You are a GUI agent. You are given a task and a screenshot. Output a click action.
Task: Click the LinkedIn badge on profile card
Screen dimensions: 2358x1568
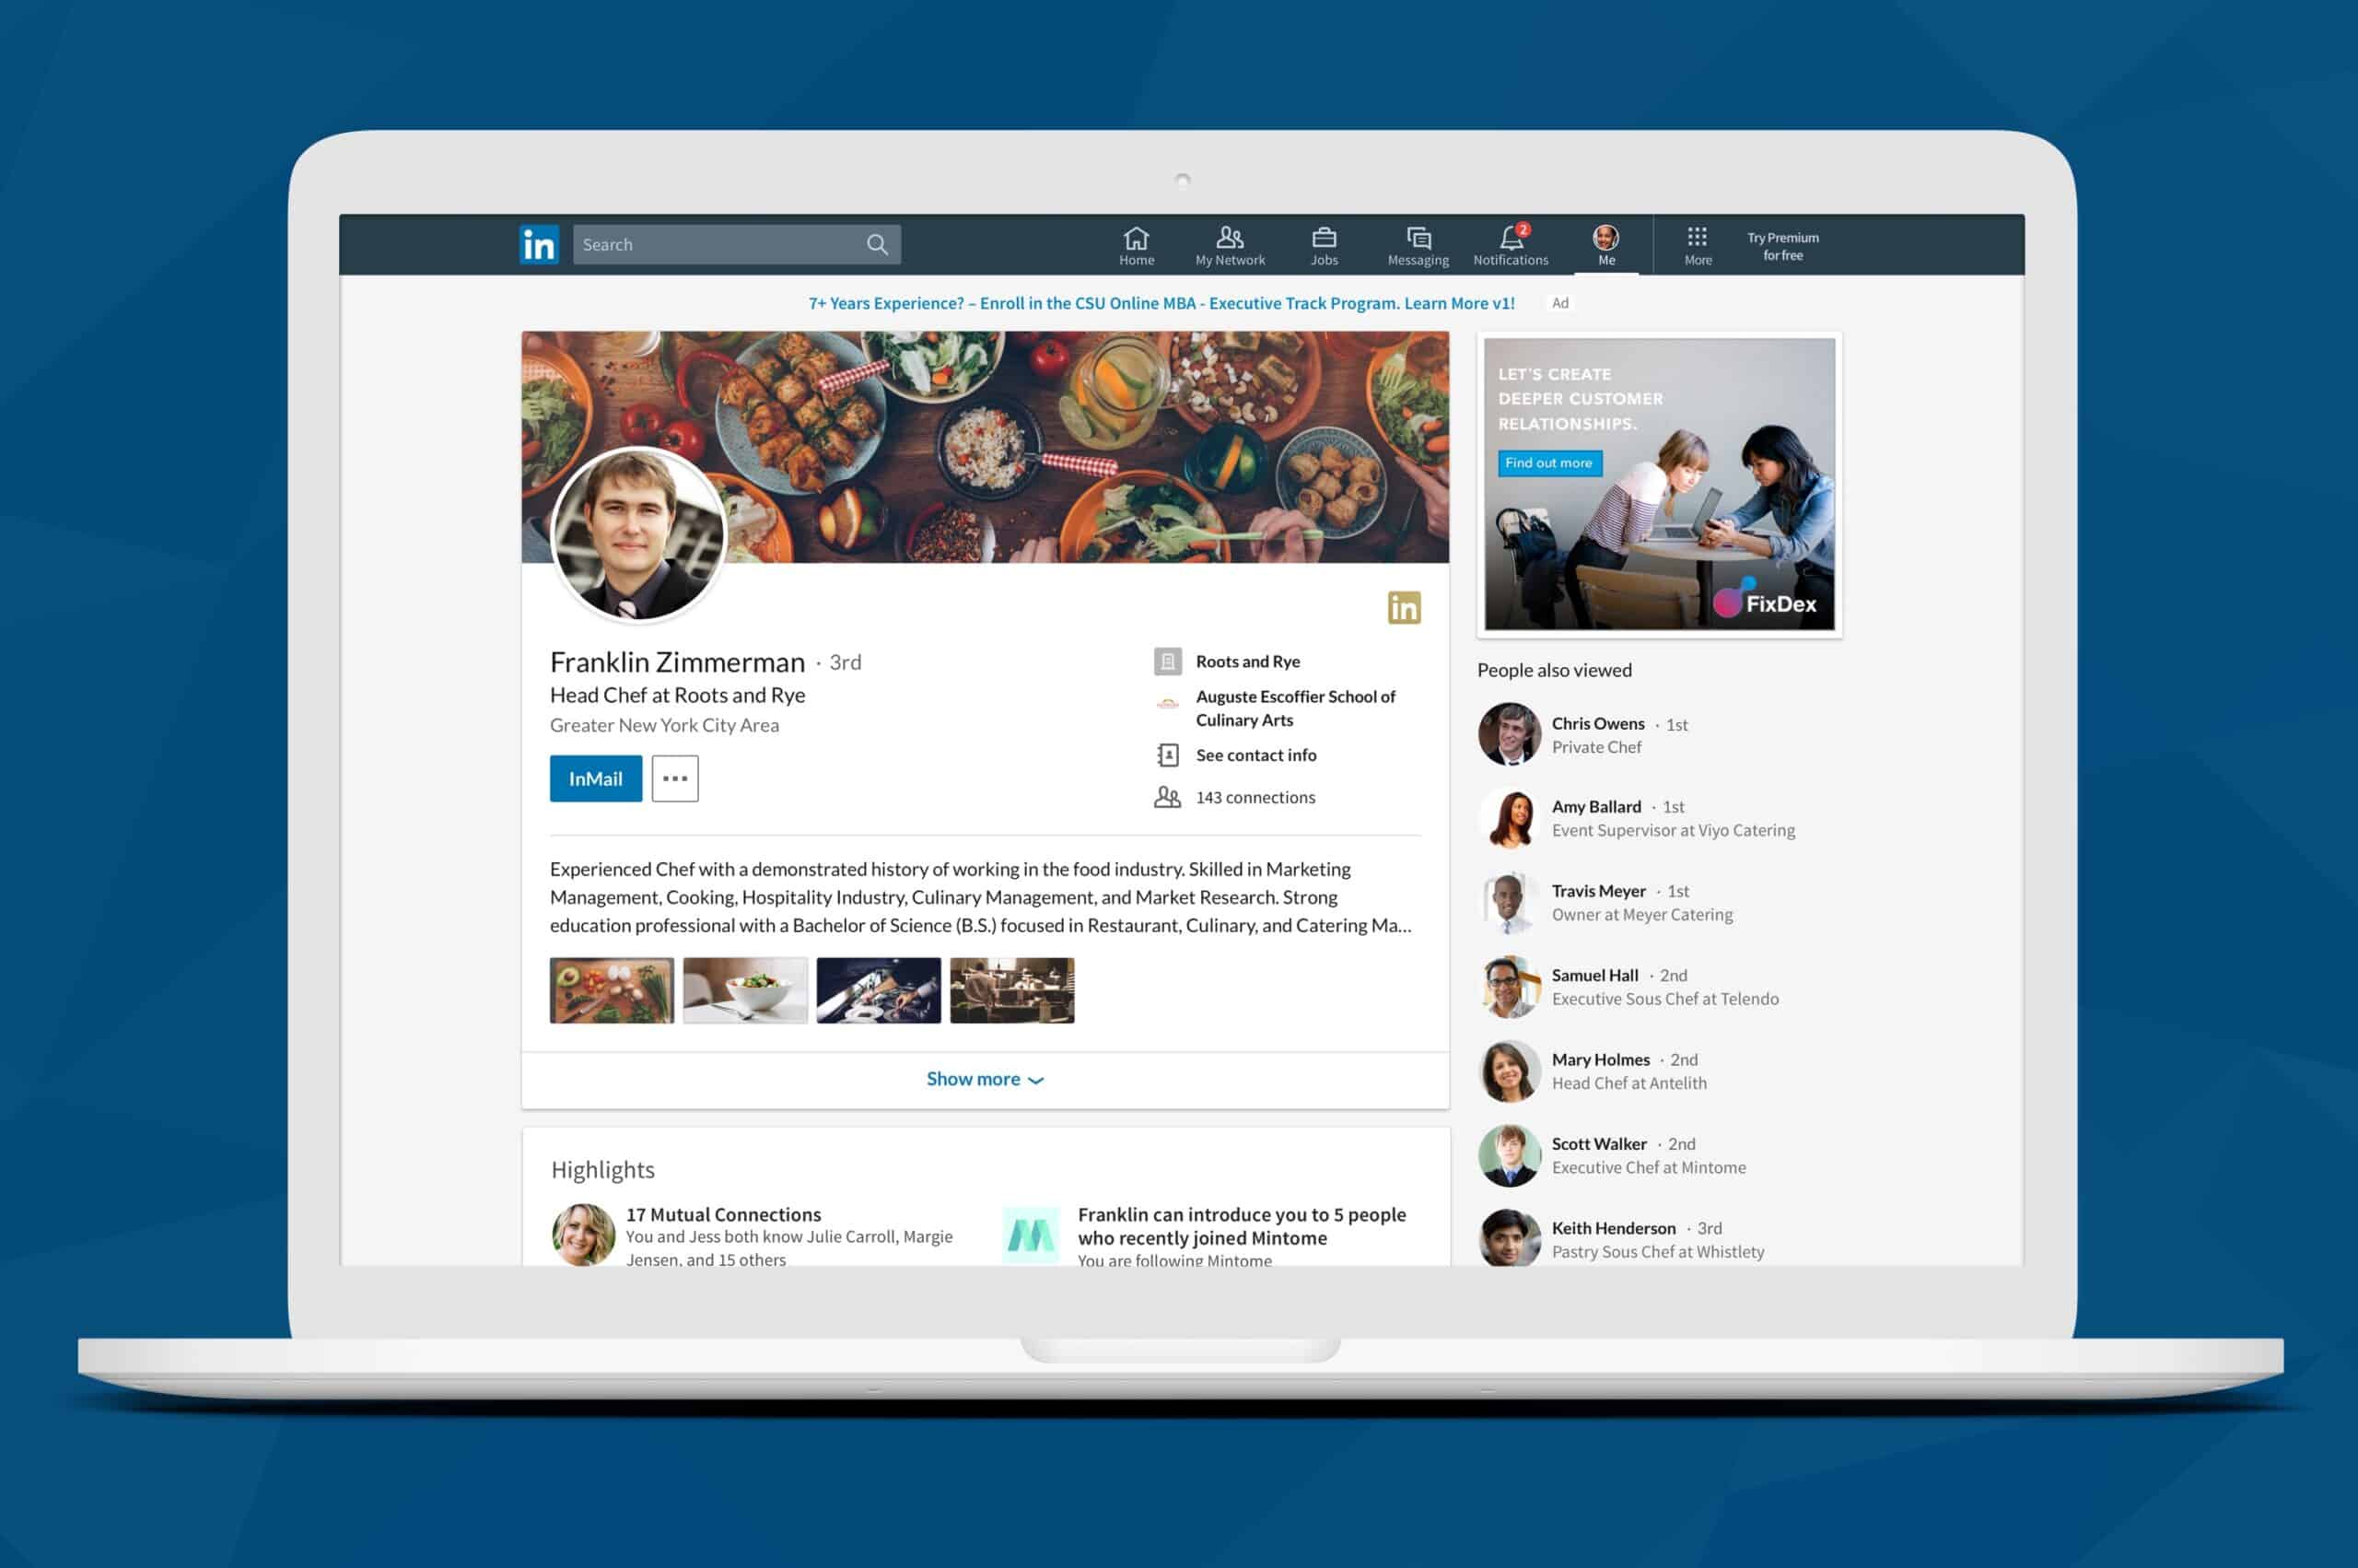1405,607
